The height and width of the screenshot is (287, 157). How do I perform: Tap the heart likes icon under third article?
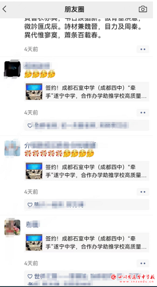pyautogui.click(x=30, y=276)
